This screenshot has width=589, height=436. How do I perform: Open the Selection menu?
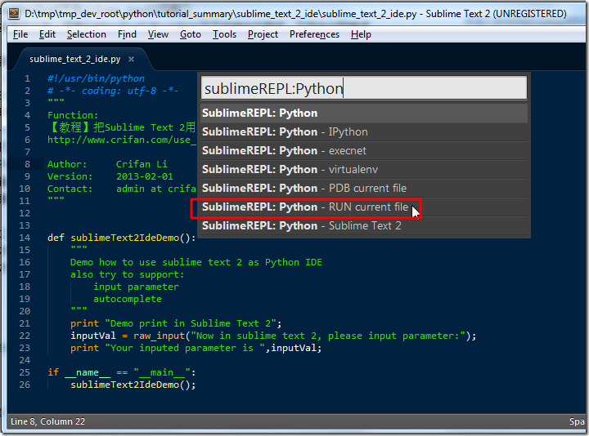(87, 34)
